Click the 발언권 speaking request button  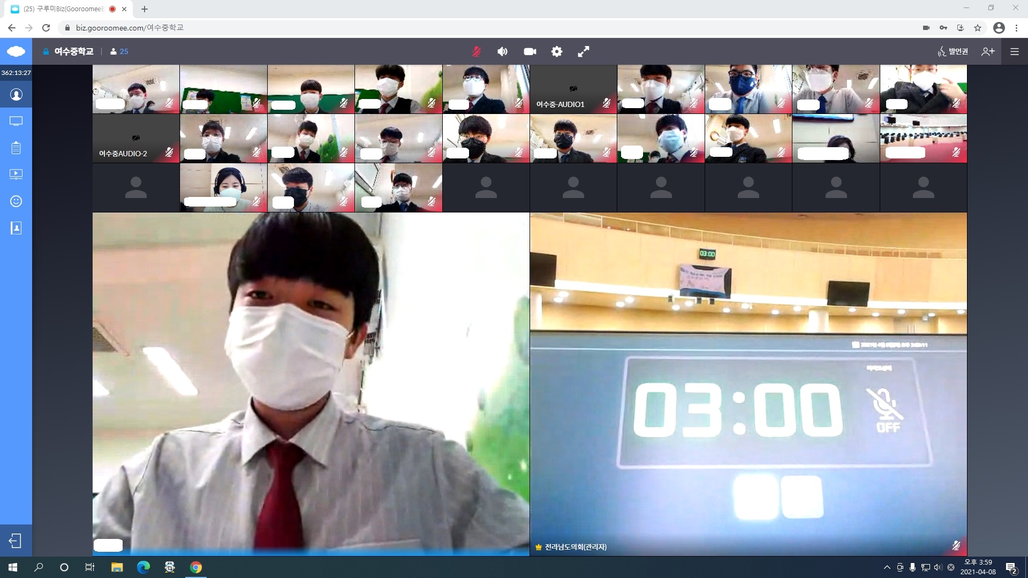(953, 51)
